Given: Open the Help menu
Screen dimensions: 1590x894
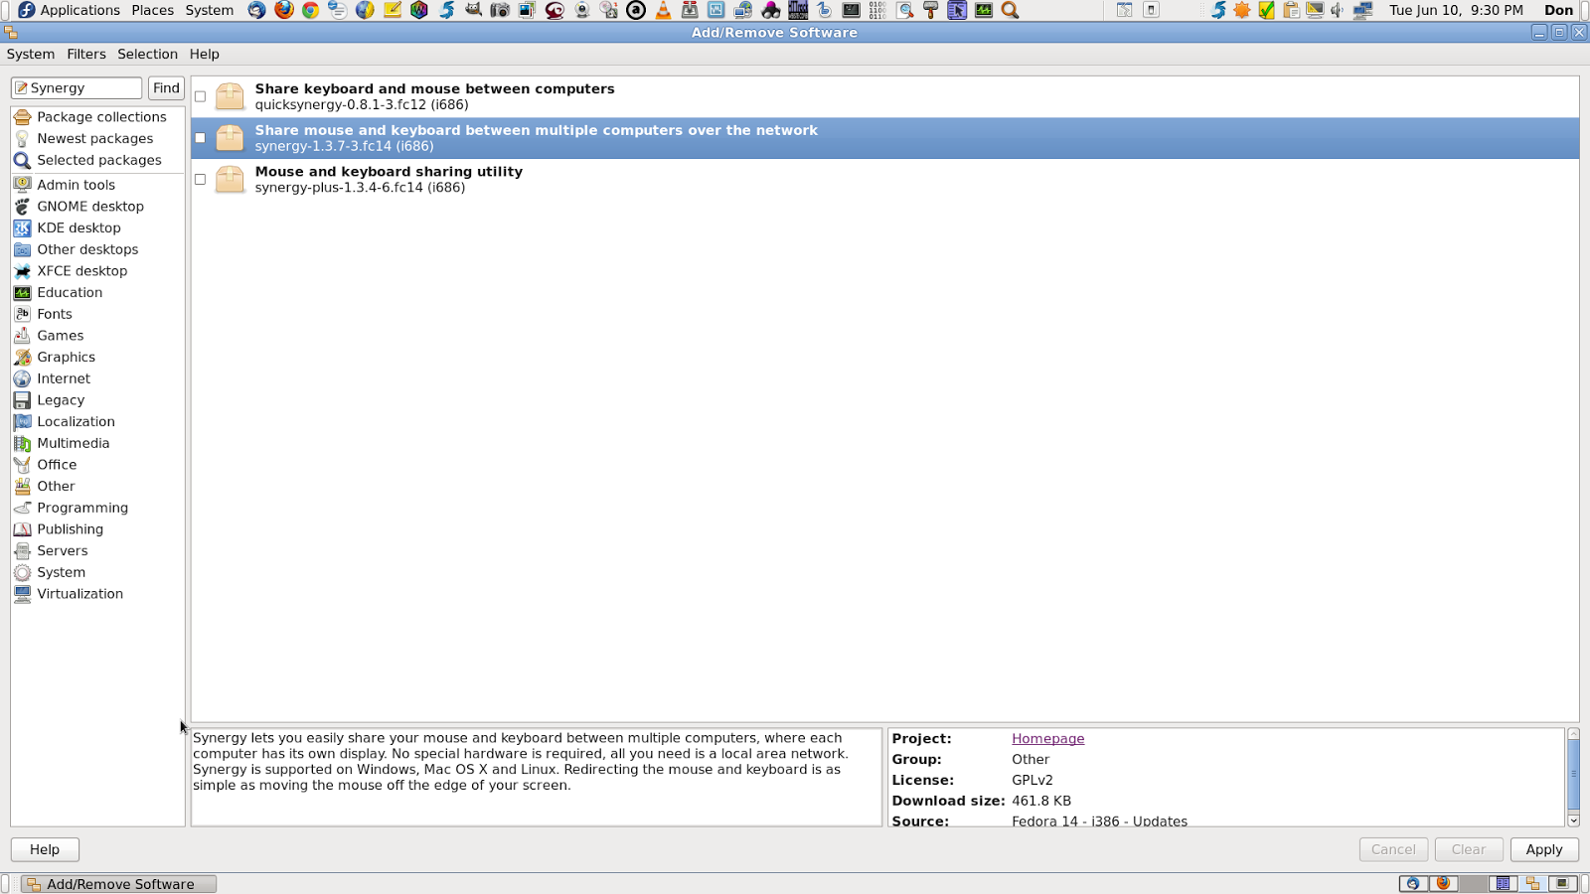Looking at the screenshot, I should point(205,54).
